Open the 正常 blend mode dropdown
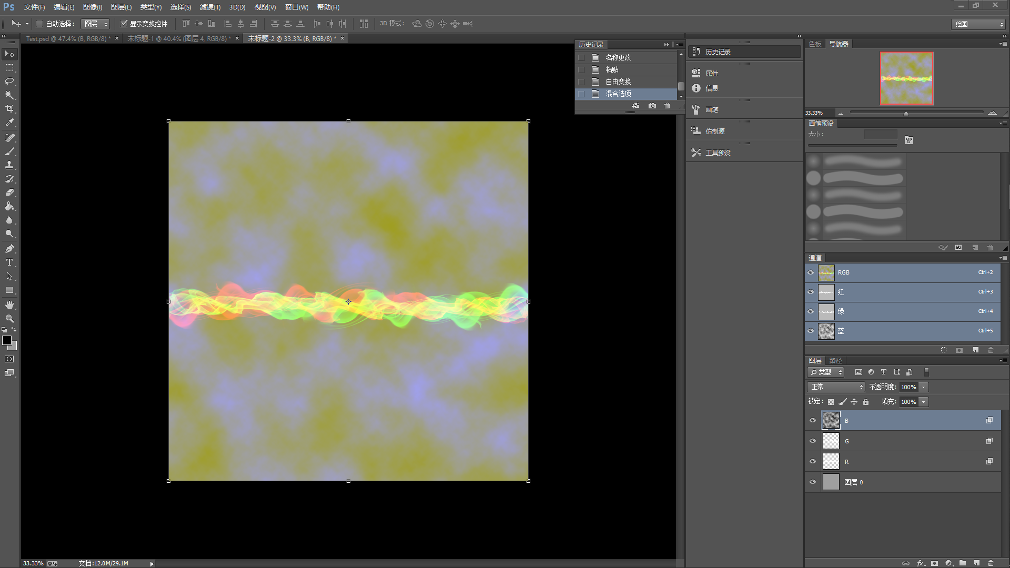Viewport: 1010px width, 568px height. [x=835, y=387]
